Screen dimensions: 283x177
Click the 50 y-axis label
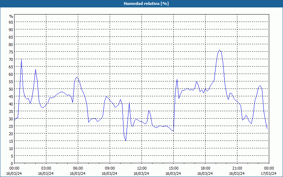pos(11,89)
